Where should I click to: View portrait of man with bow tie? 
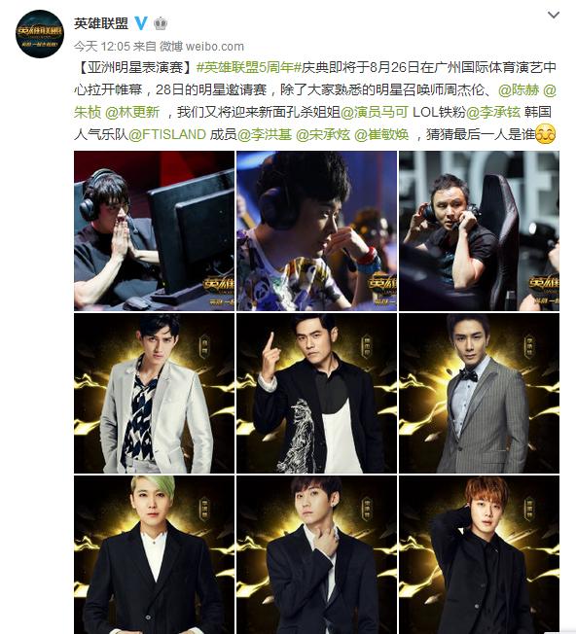point(479,394)
